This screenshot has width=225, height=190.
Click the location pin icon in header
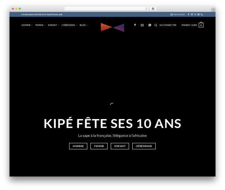[x=135, y=25]
